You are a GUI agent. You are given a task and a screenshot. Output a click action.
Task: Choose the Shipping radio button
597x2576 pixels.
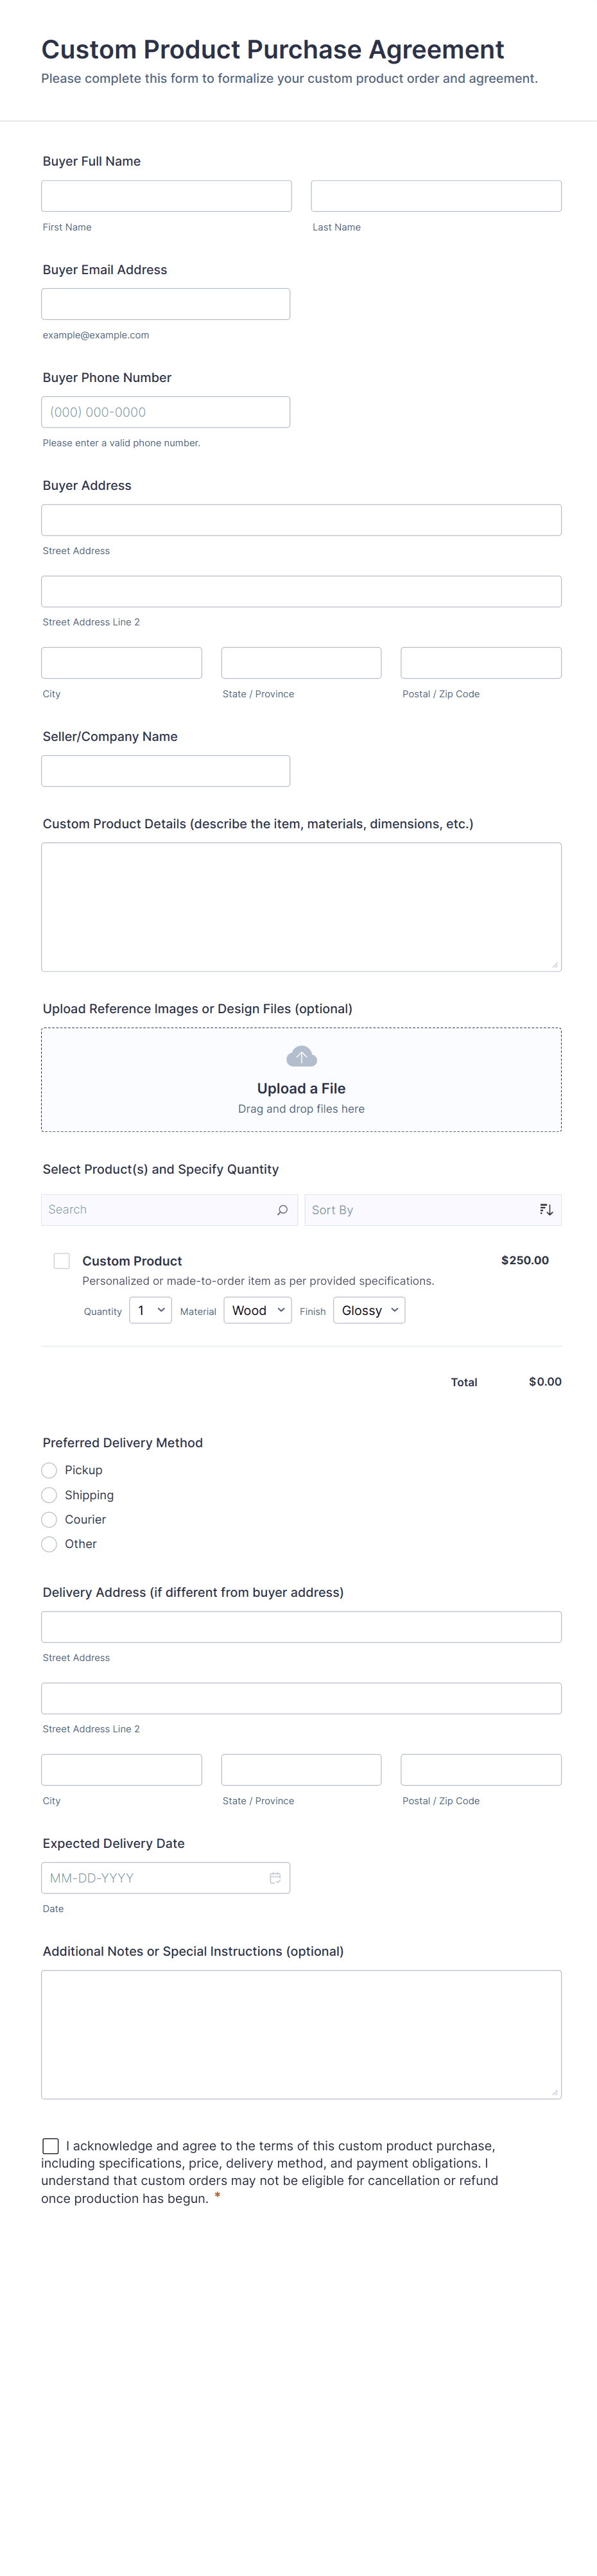click(49, 1495)
